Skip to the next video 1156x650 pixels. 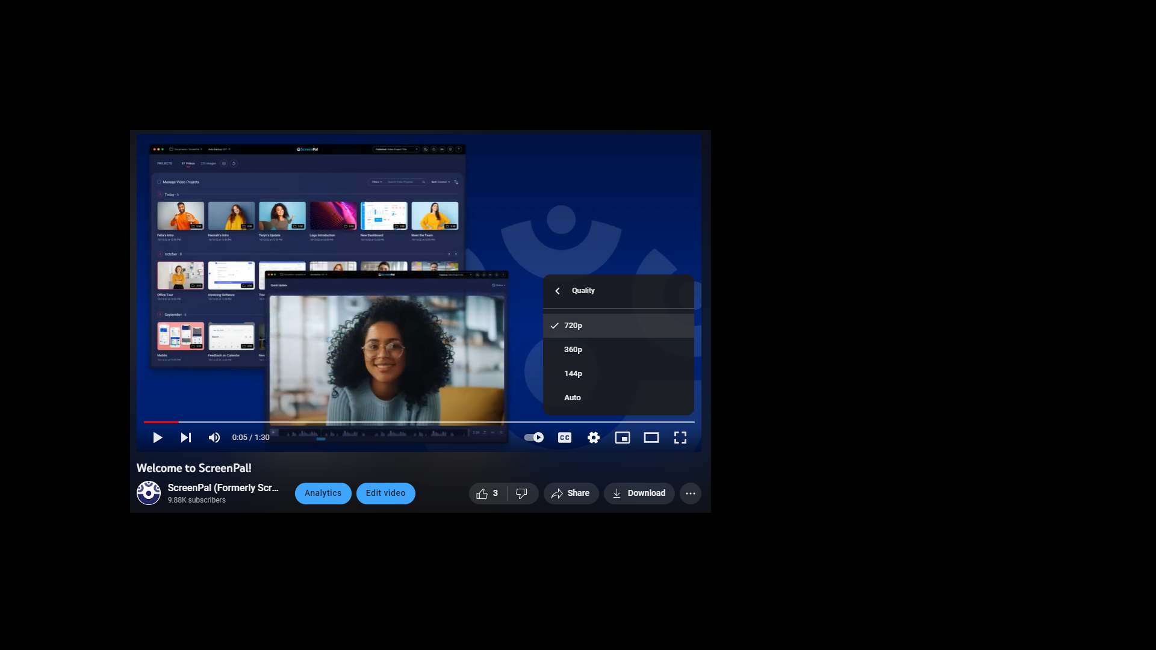click(186, 438)
